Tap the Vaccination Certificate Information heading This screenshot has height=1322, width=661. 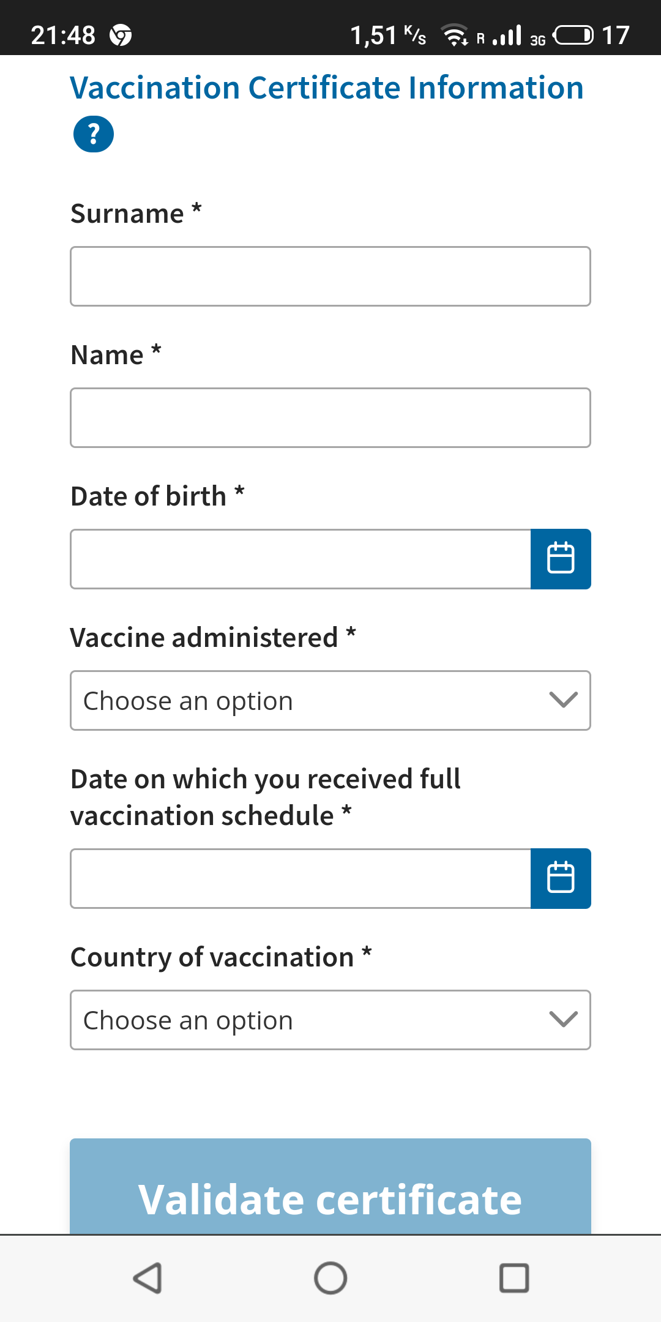327,88
